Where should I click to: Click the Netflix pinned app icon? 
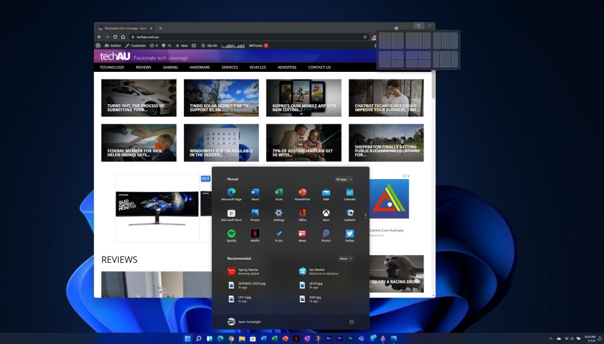(255, 234)
